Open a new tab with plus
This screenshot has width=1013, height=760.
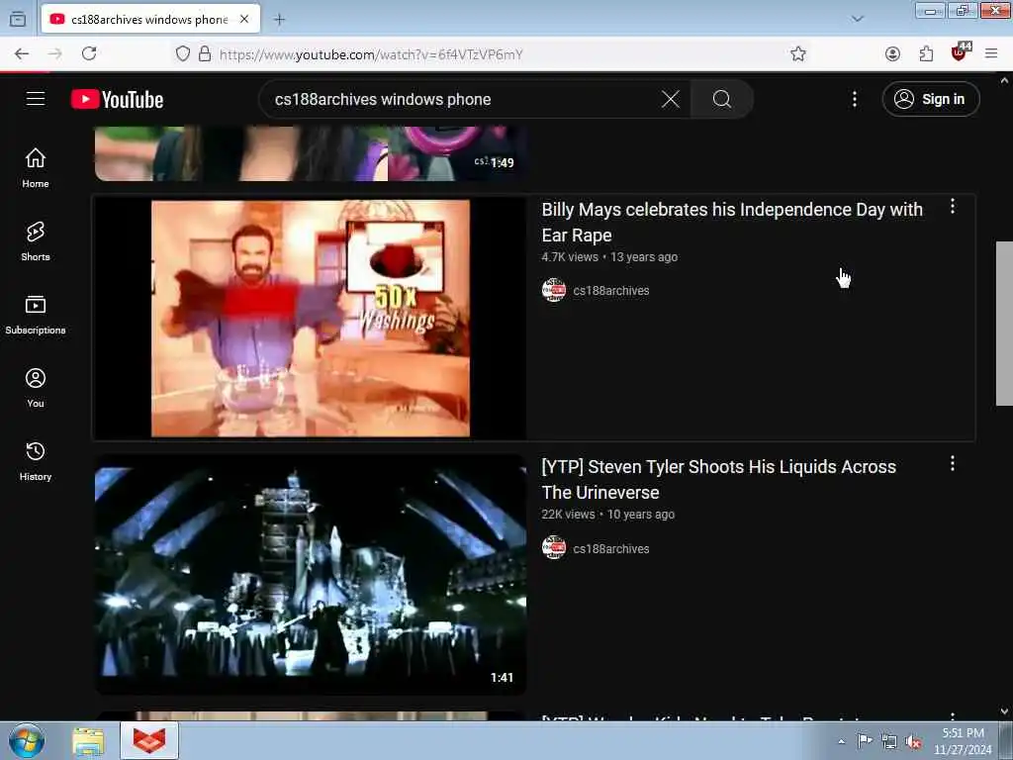[279, 20]
